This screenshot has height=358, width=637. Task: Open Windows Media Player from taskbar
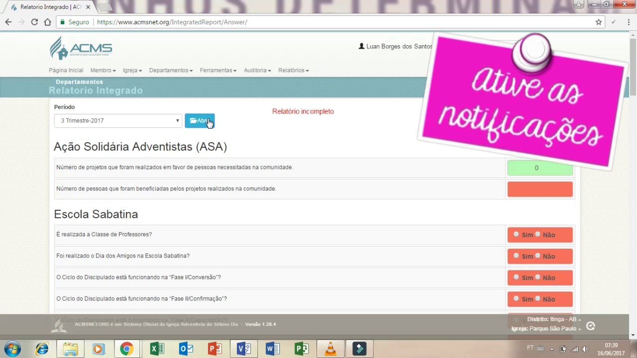(99, 349)
